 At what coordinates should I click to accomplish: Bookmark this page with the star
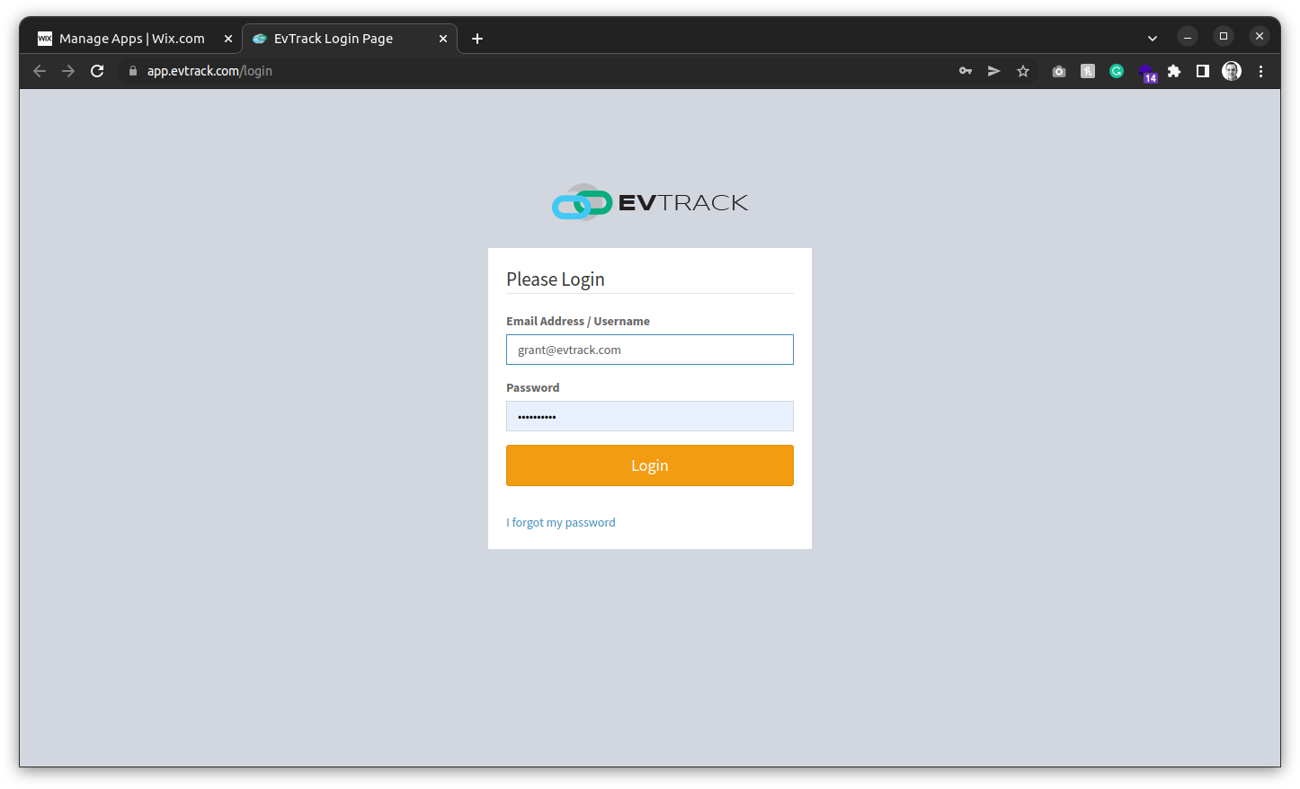(1023, 71)
